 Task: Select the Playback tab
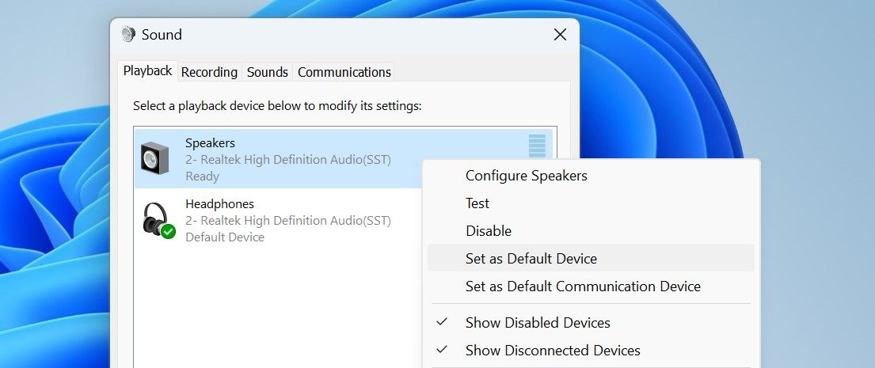148,70
